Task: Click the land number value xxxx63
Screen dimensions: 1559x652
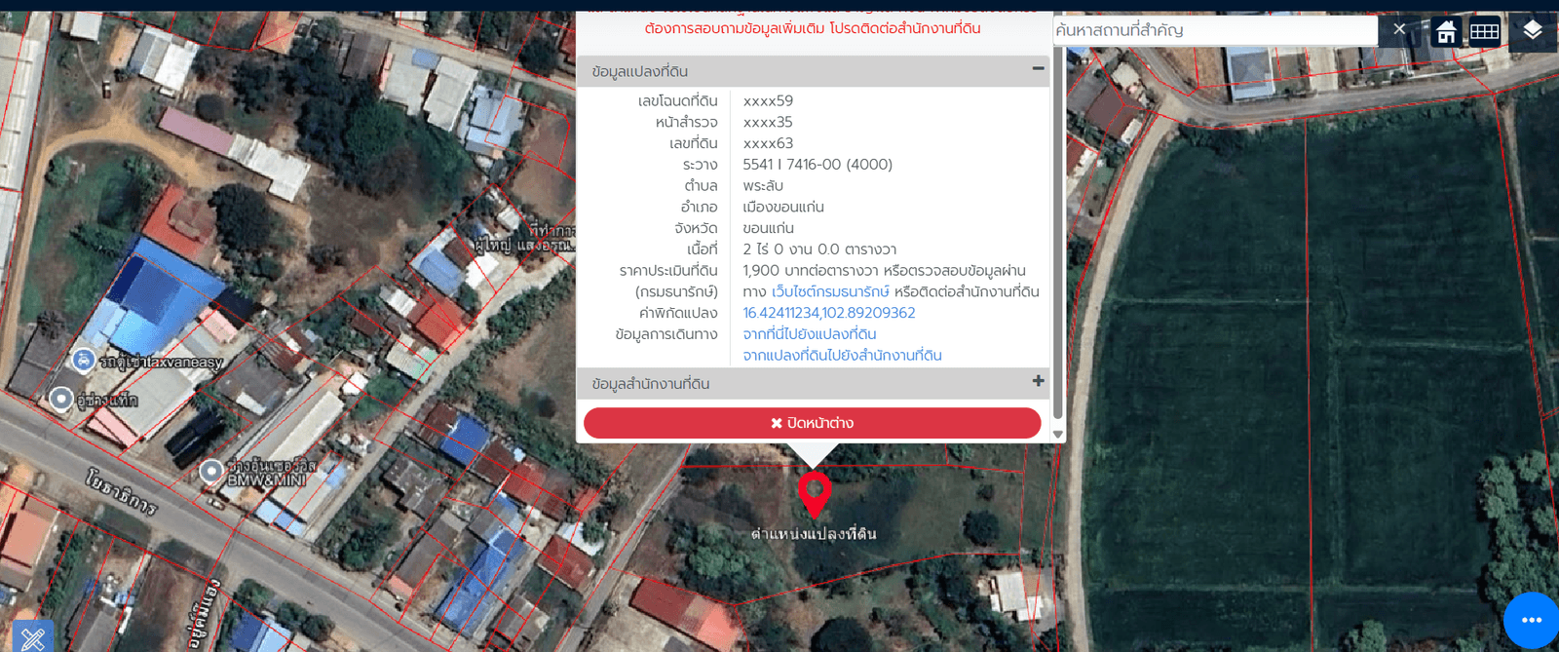Action: (x=768, y=143)
